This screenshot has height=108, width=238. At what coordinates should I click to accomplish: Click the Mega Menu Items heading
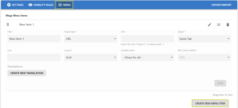click(x=16, y=15)
